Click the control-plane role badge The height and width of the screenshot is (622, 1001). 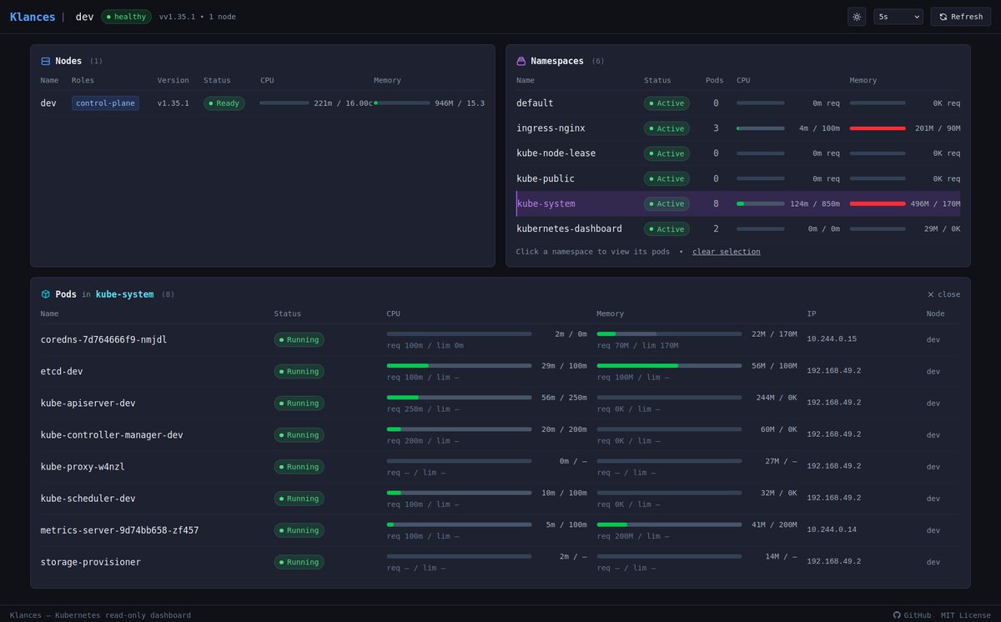[105, 103]
